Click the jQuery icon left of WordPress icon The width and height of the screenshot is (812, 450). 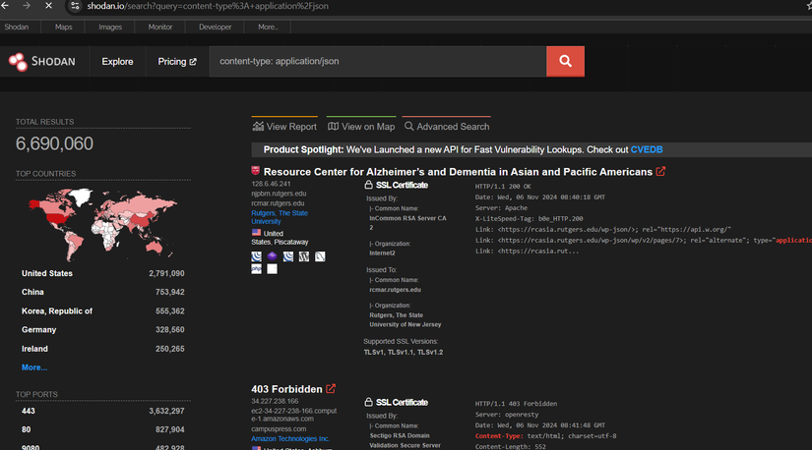(288, 256)
